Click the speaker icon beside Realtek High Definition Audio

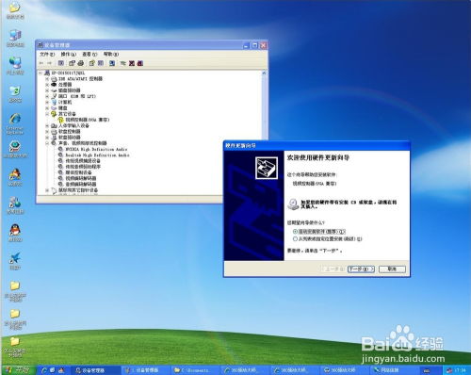[61, 155]
